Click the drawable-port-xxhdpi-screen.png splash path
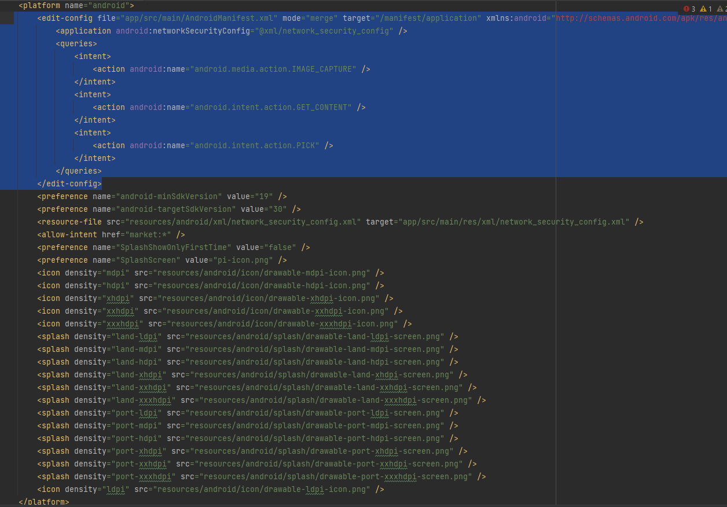Screen dimensions: 727x507 [328, 464]
